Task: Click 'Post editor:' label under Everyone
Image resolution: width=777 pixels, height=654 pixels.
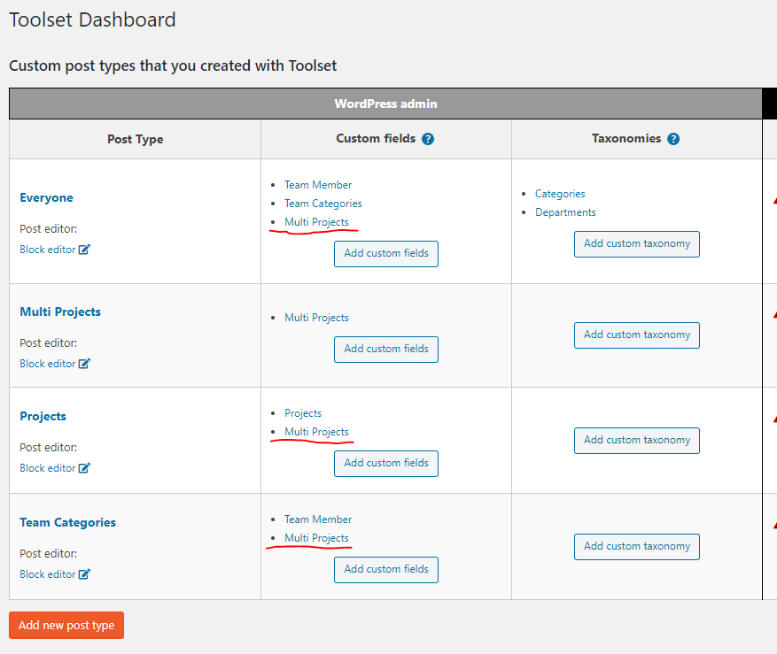Action: [x=49, y=229]
